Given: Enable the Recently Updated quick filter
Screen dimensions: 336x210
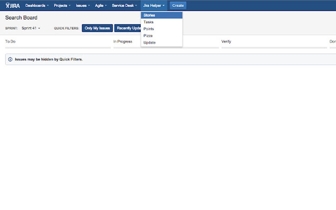Looking at the screenshot, I should click(128, 28).
